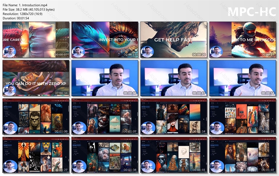The image size is (279, 176).
Task: Open the thumbnail stamped 00:00:07
Action: pyautogui.click(x=36, y=40)
